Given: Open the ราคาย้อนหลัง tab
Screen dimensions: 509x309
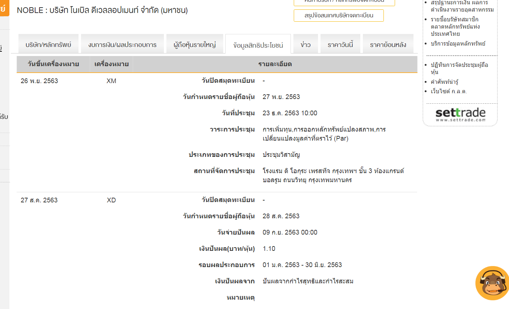Looking at the screenshot, I should click(x=388, y=44).
